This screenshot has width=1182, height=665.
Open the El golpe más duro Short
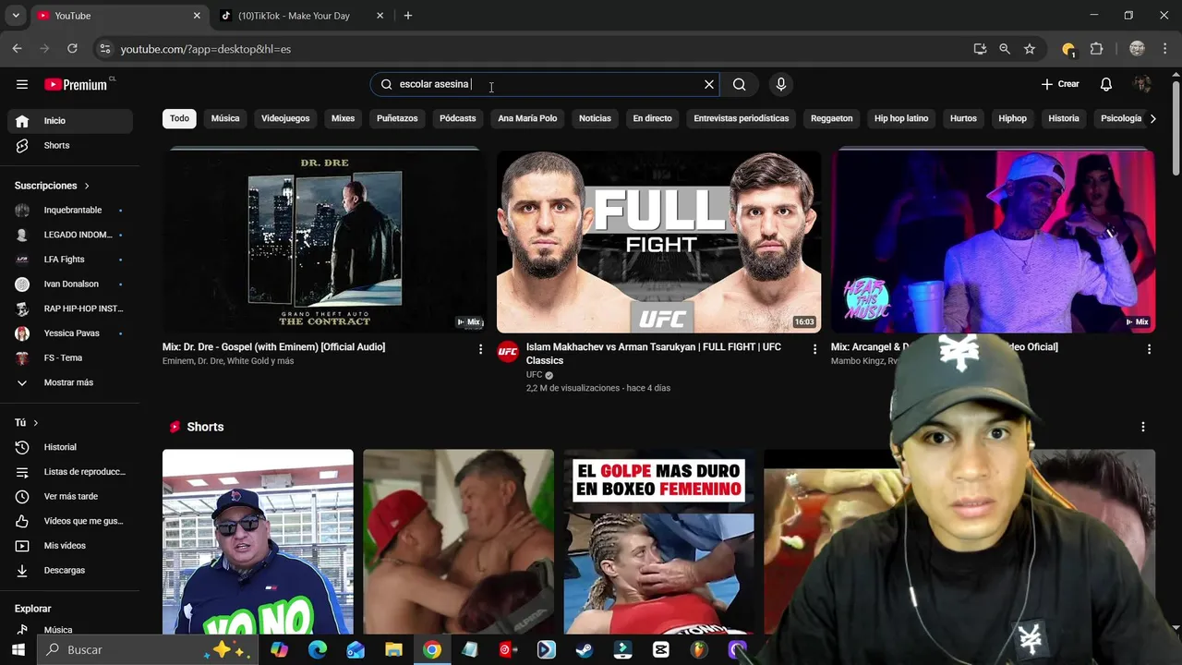point(658,542)
